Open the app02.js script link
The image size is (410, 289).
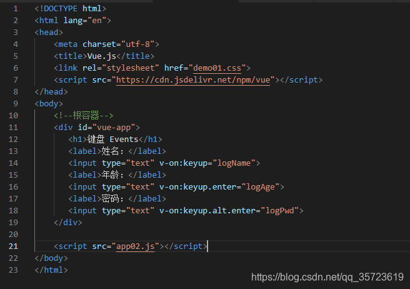pos(136,246)
